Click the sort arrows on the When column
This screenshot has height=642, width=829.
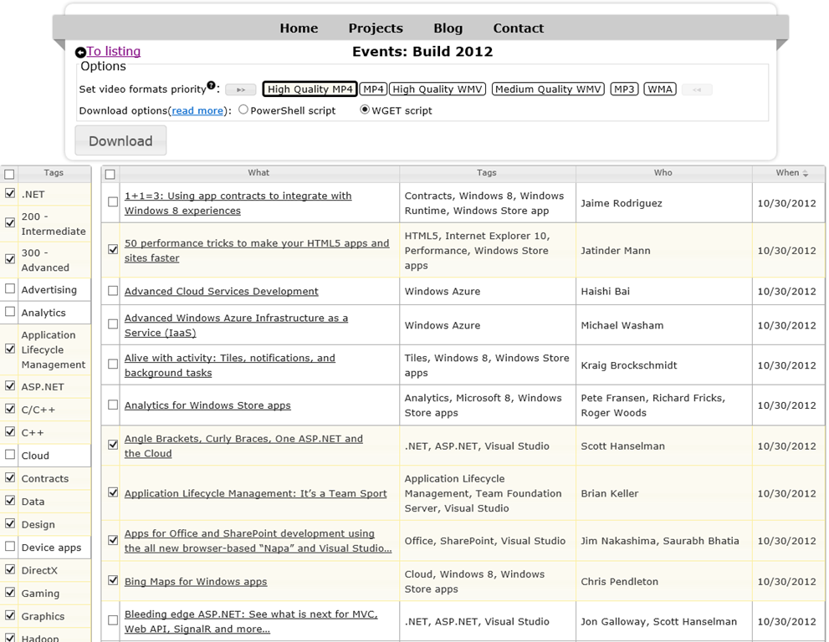tap(806, 173)
